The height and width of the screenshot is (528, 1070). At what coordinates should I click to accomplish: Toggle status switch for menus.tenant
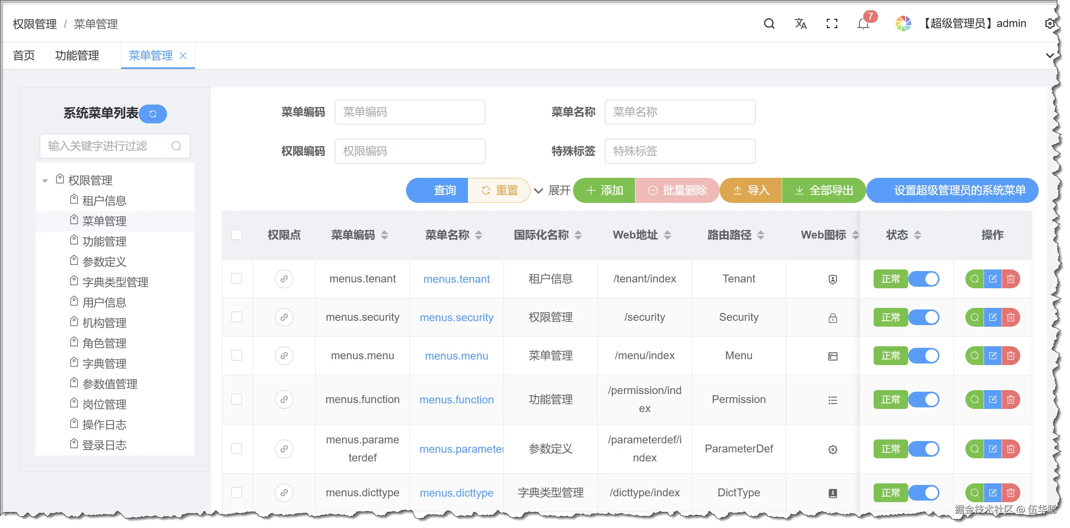tap(924, 278)
